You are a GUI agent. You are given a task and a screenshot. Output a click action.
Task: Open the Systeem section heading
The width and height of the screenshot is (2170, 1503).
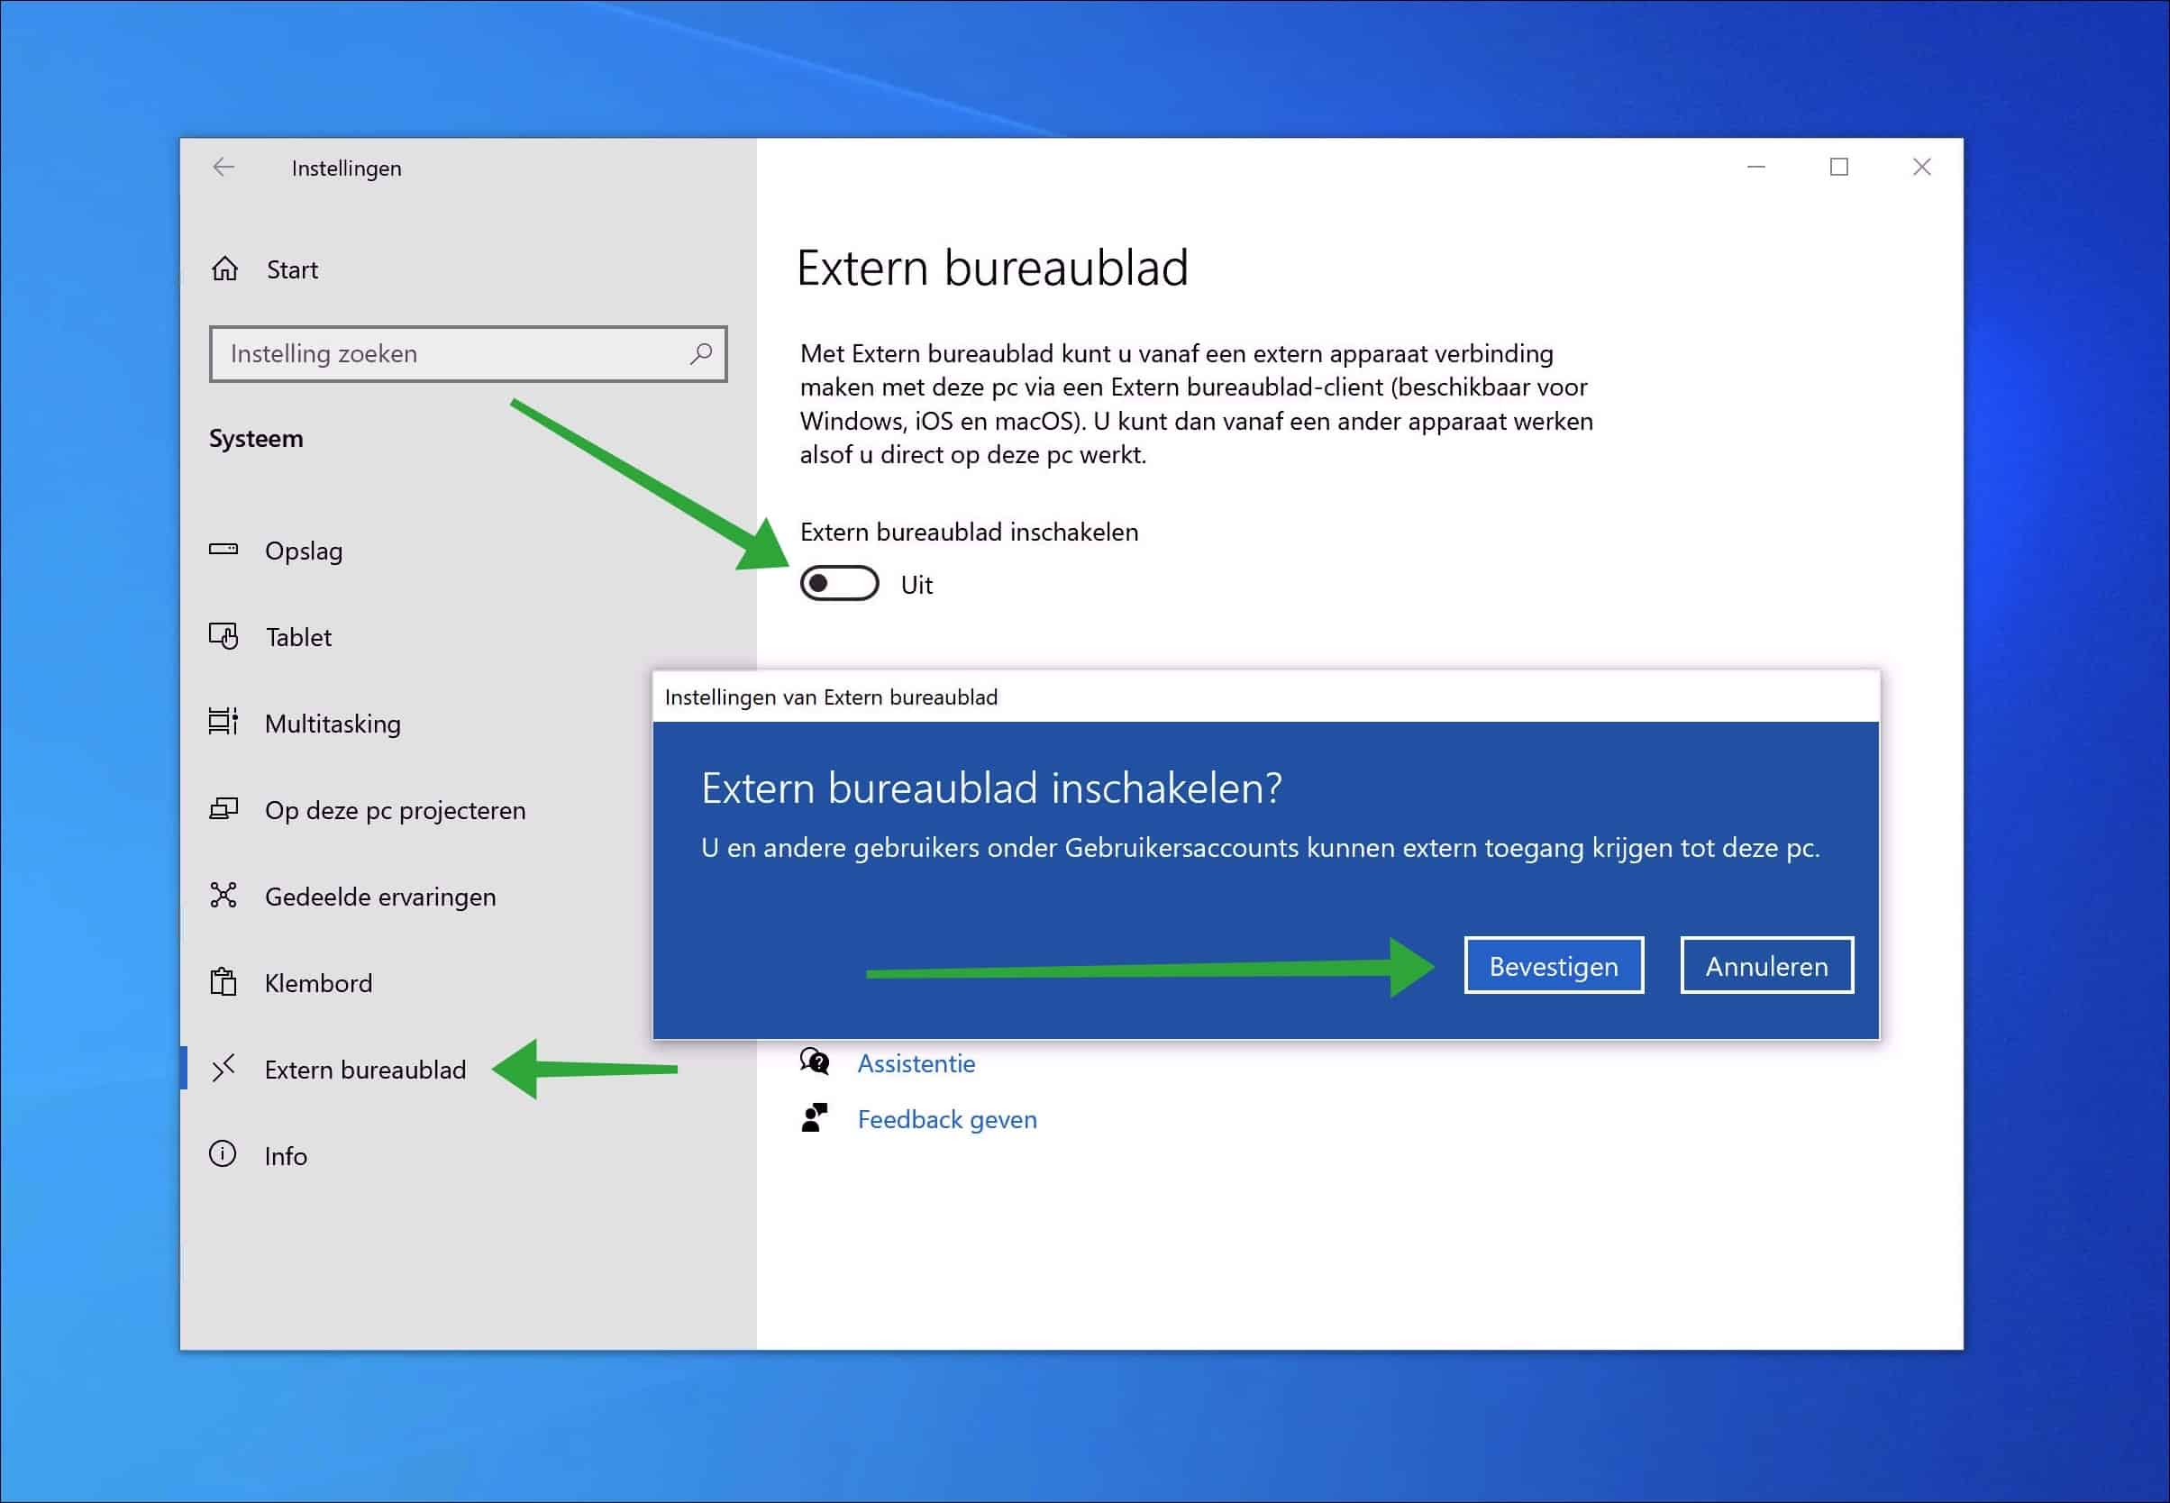tap(255, 438)
